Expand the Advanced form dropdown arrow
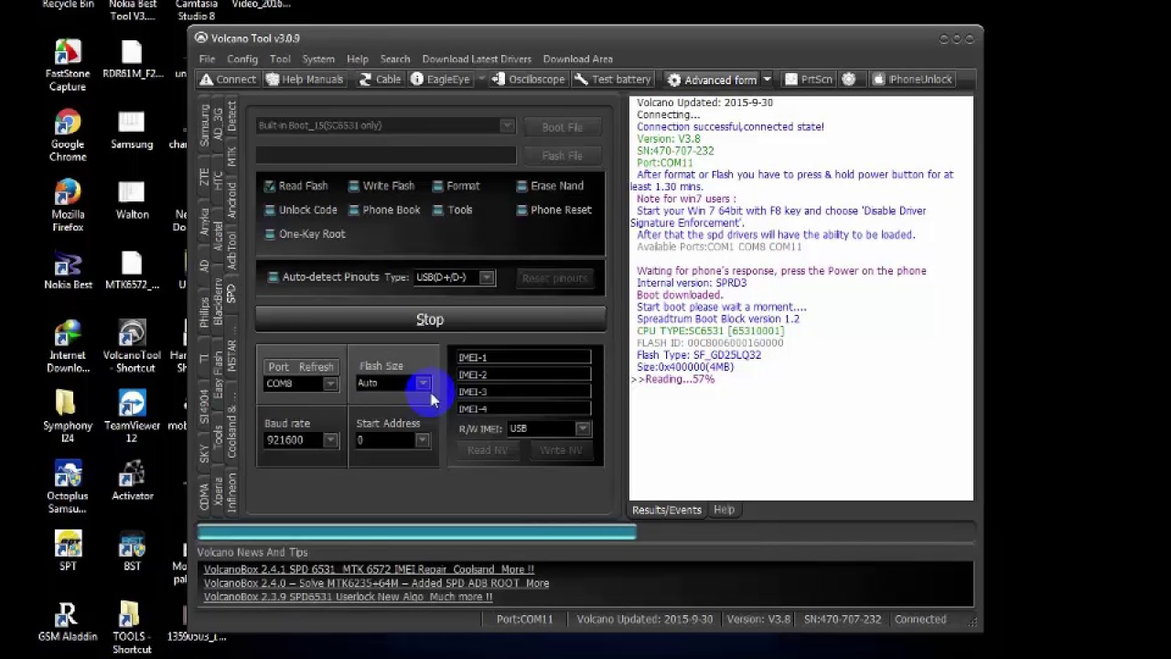1171x659 pixels. point(767,80)
